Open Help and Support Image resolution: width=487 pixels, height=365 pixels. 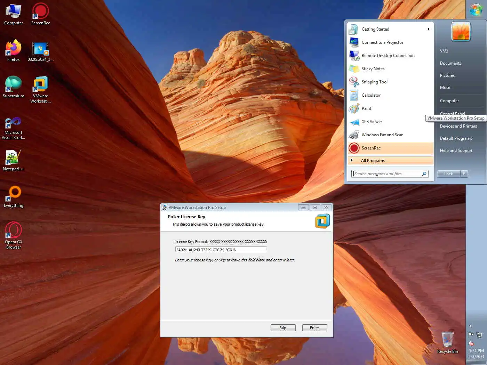click(x=456, y=151)
